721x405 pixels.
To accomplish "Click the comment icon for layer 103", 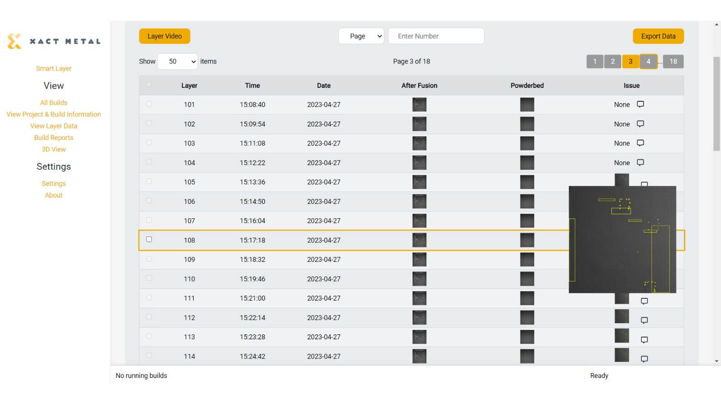I will 640,143.
